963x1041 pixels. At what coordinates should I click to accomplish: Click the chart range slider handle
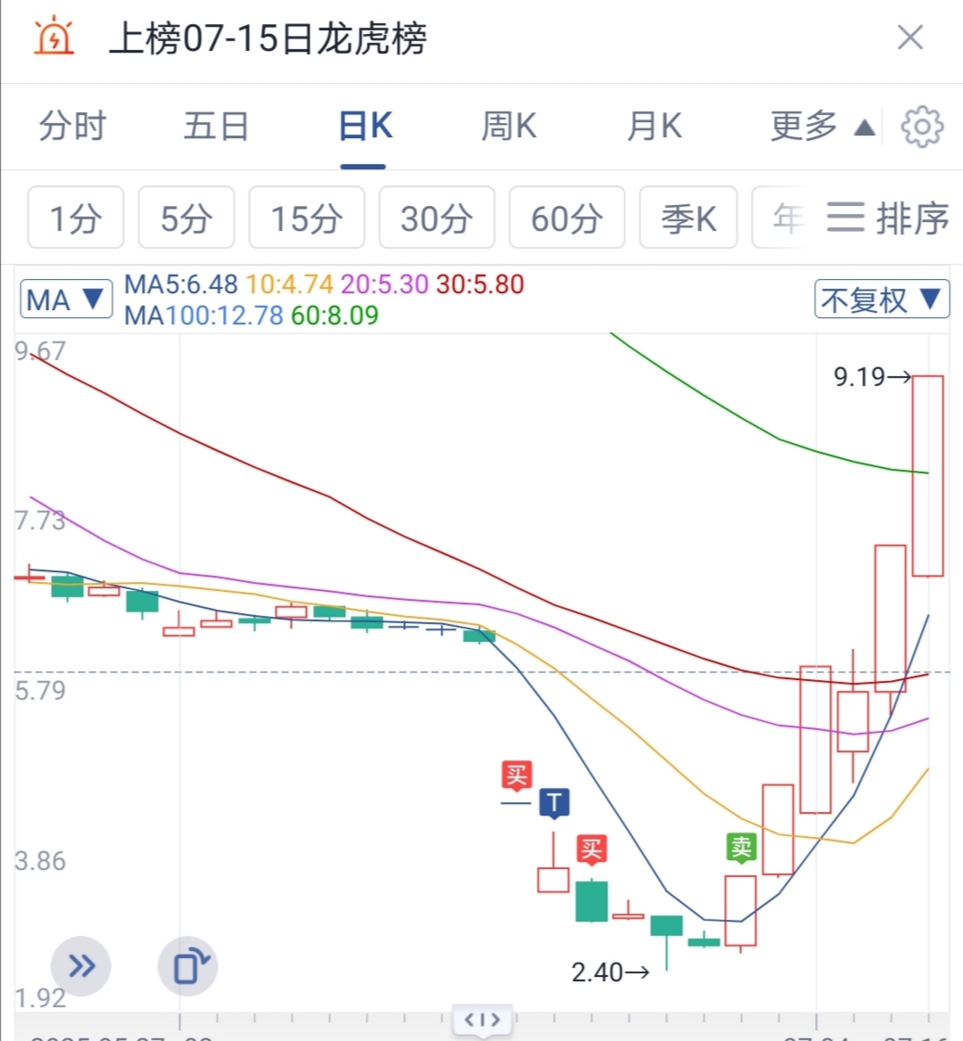(x=482, y=1019)
